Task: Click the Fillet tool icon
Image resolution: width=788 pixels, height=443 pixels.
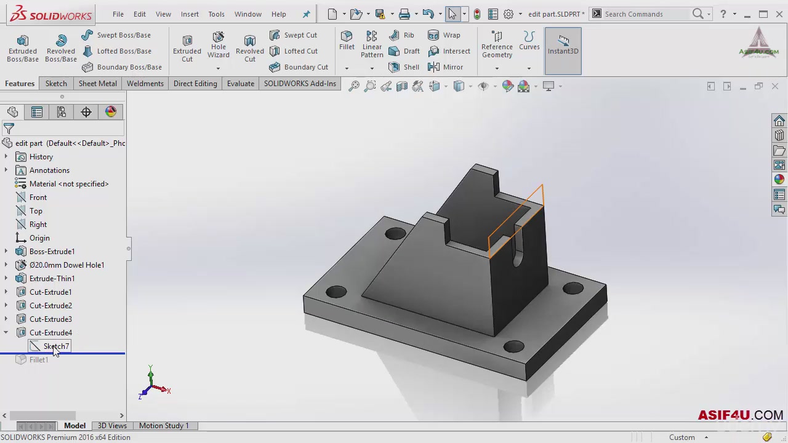Action: click(x=347, y=37)
